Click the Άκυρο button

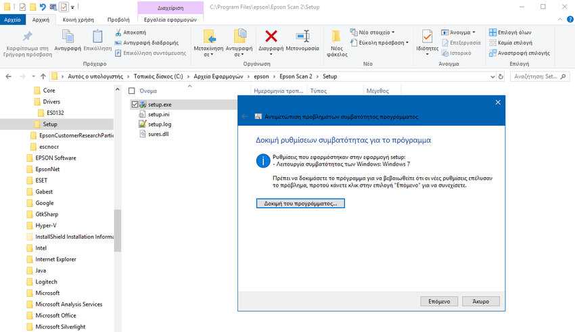click(x=481, y=301)
